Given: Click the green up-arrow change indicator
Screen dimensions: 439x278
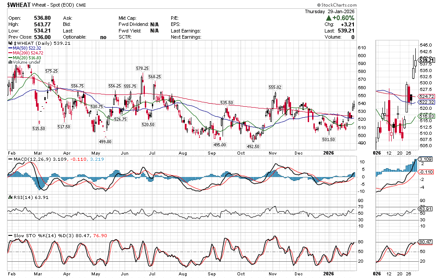Looking at the screenshot, I should (328, 18).
